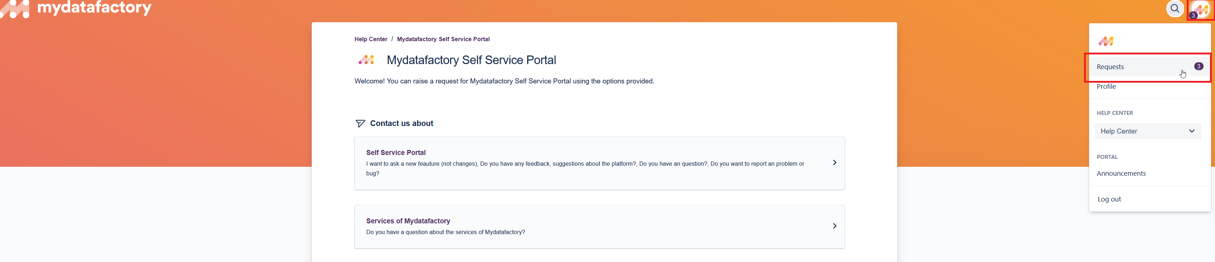Click the user avatar in top bar
1215x262 pixels.
point(1200,9)
